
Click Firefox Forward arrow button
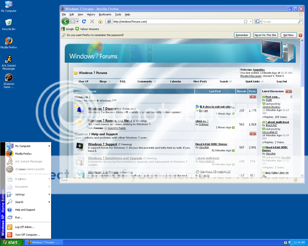click(73, 22)
